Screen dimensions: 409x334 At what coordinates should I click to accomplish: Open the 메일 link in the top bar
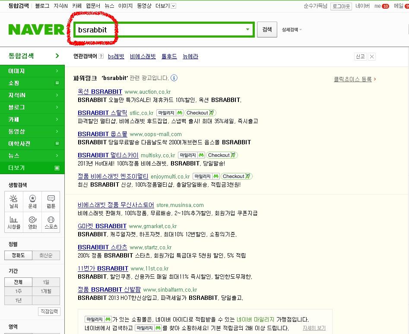click(x=399, y=6)
